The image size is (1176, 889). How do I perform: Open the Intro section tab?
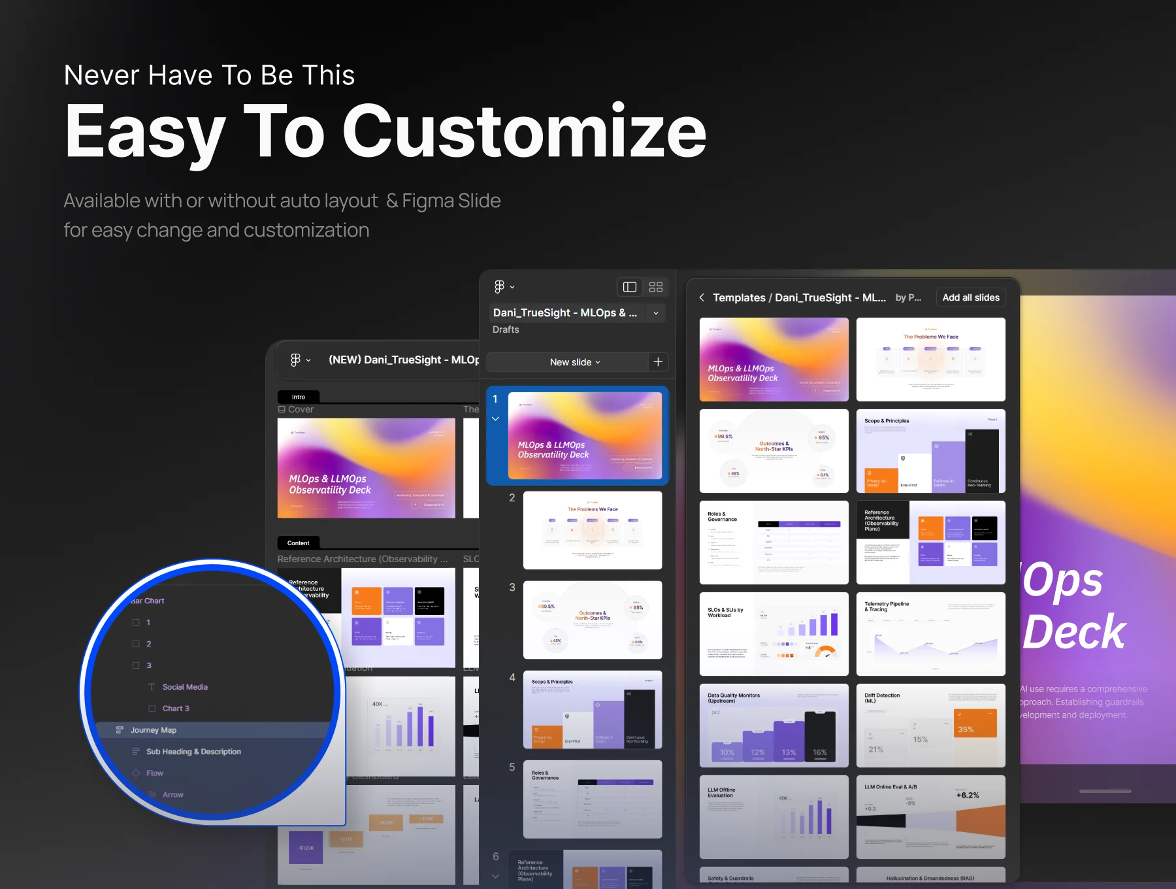pyautogui.click(x=299, y=397)
